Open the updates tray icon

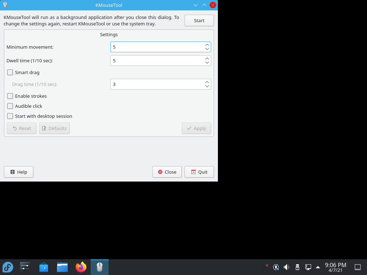276,267
